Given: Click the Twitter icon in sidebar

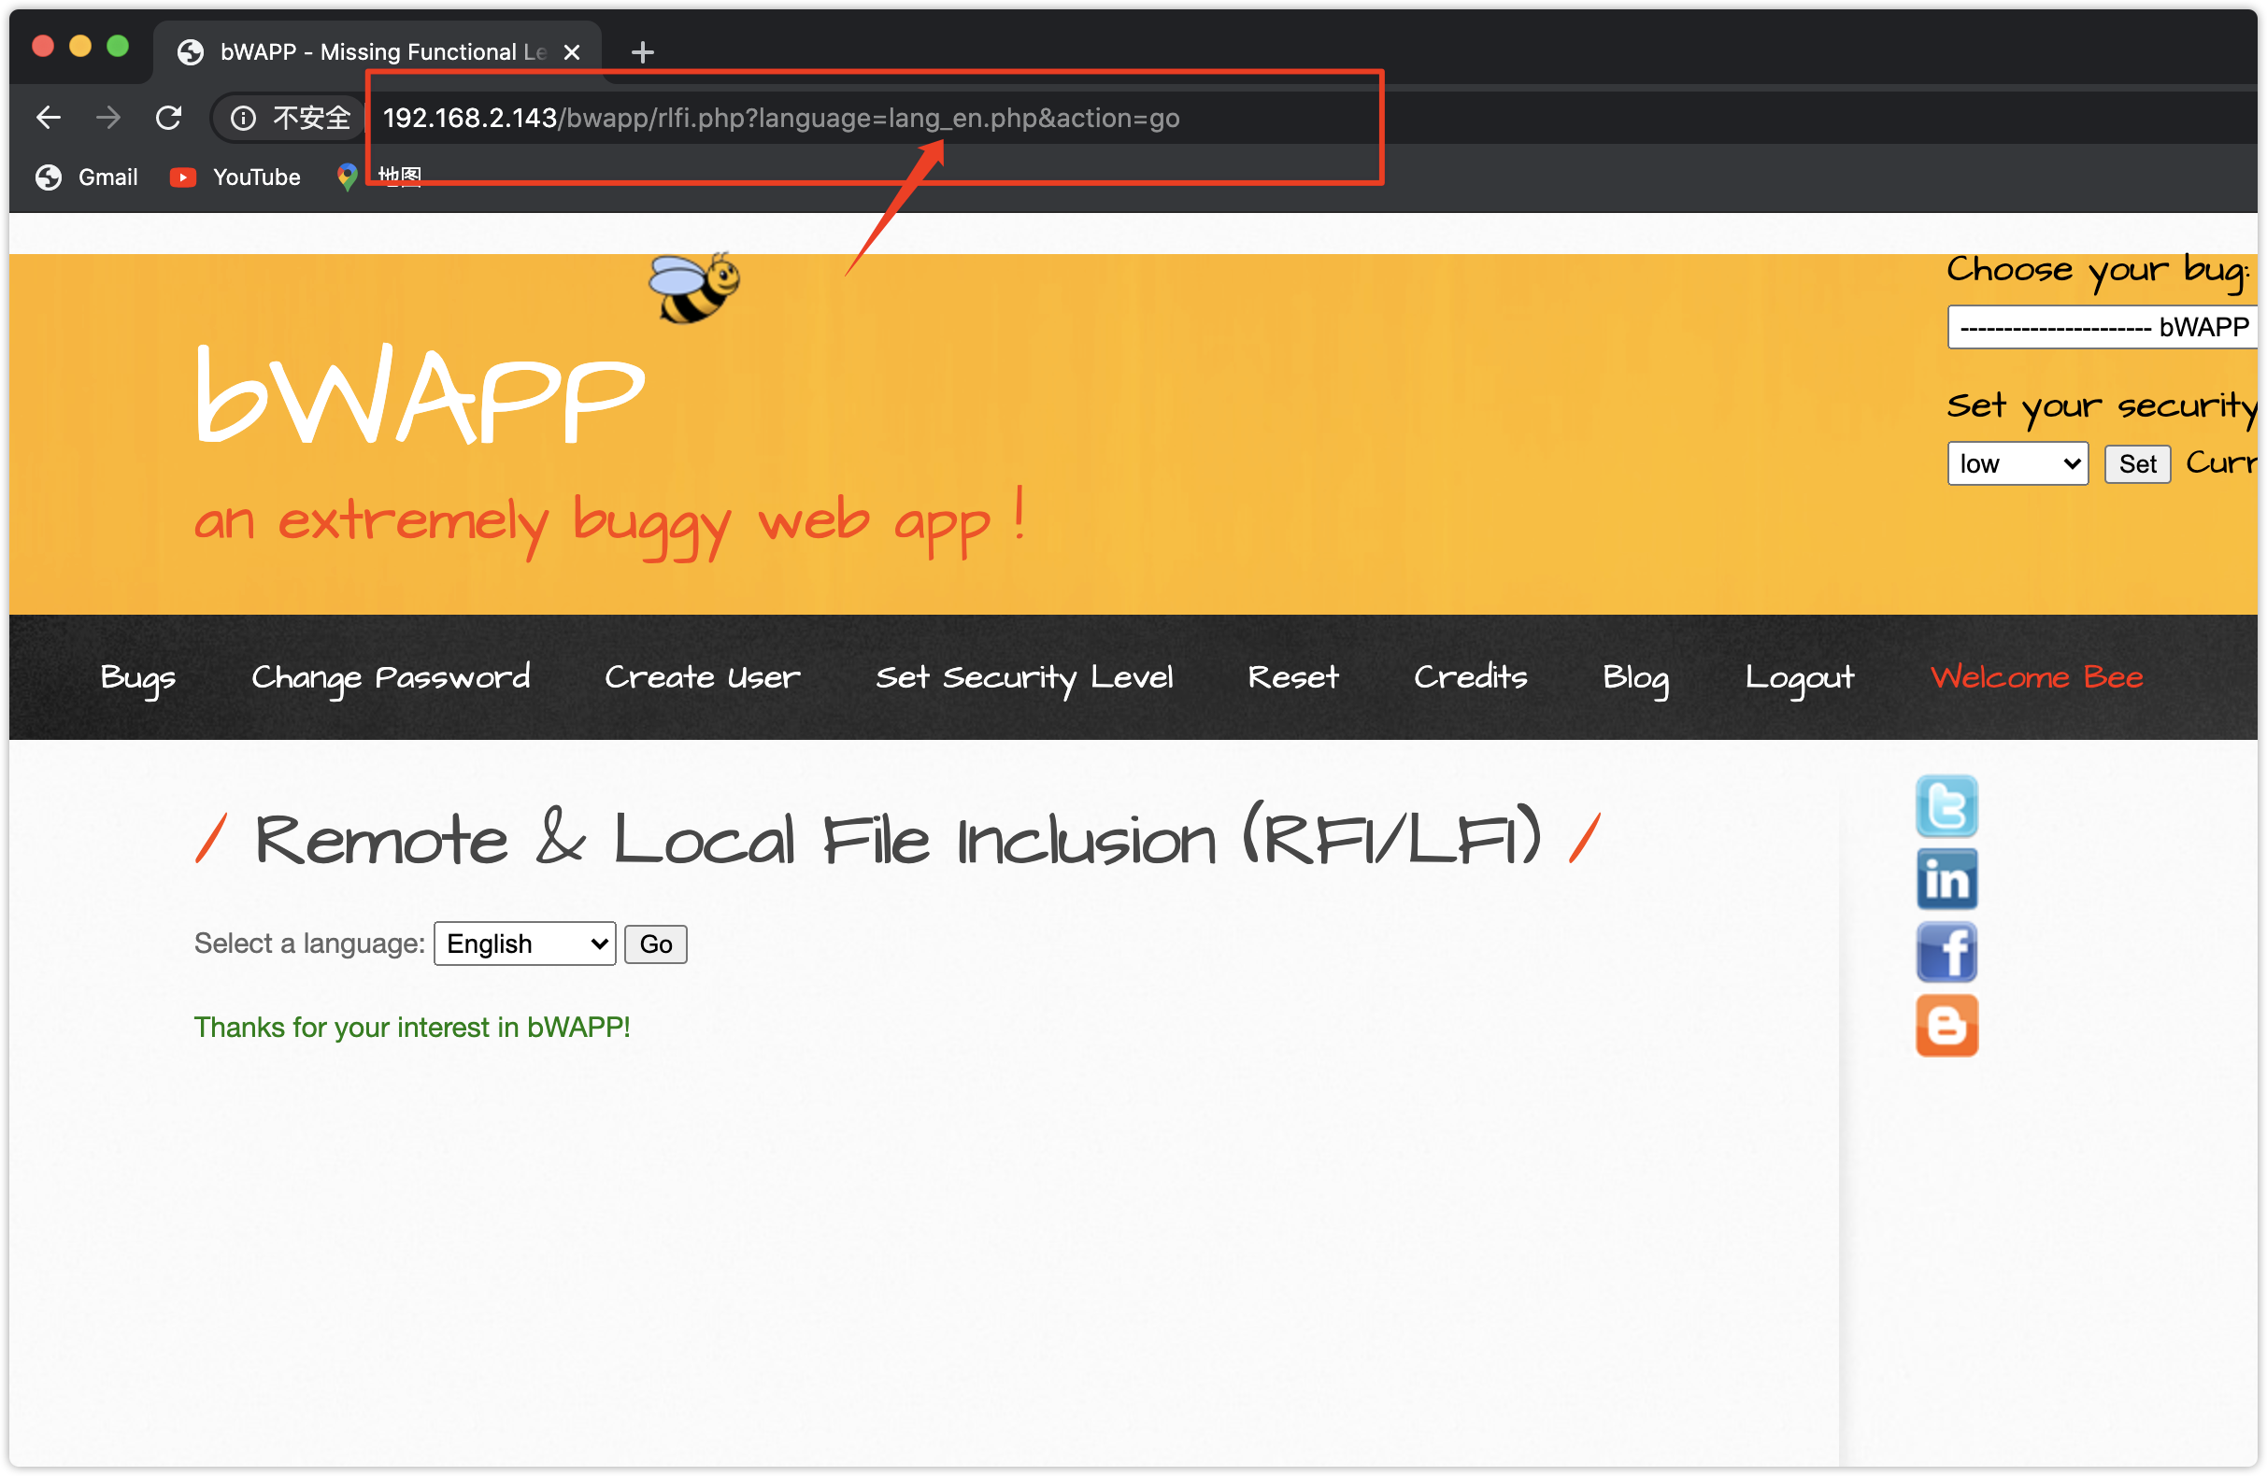Looking at the screenshot, I should coord(1946,806).
